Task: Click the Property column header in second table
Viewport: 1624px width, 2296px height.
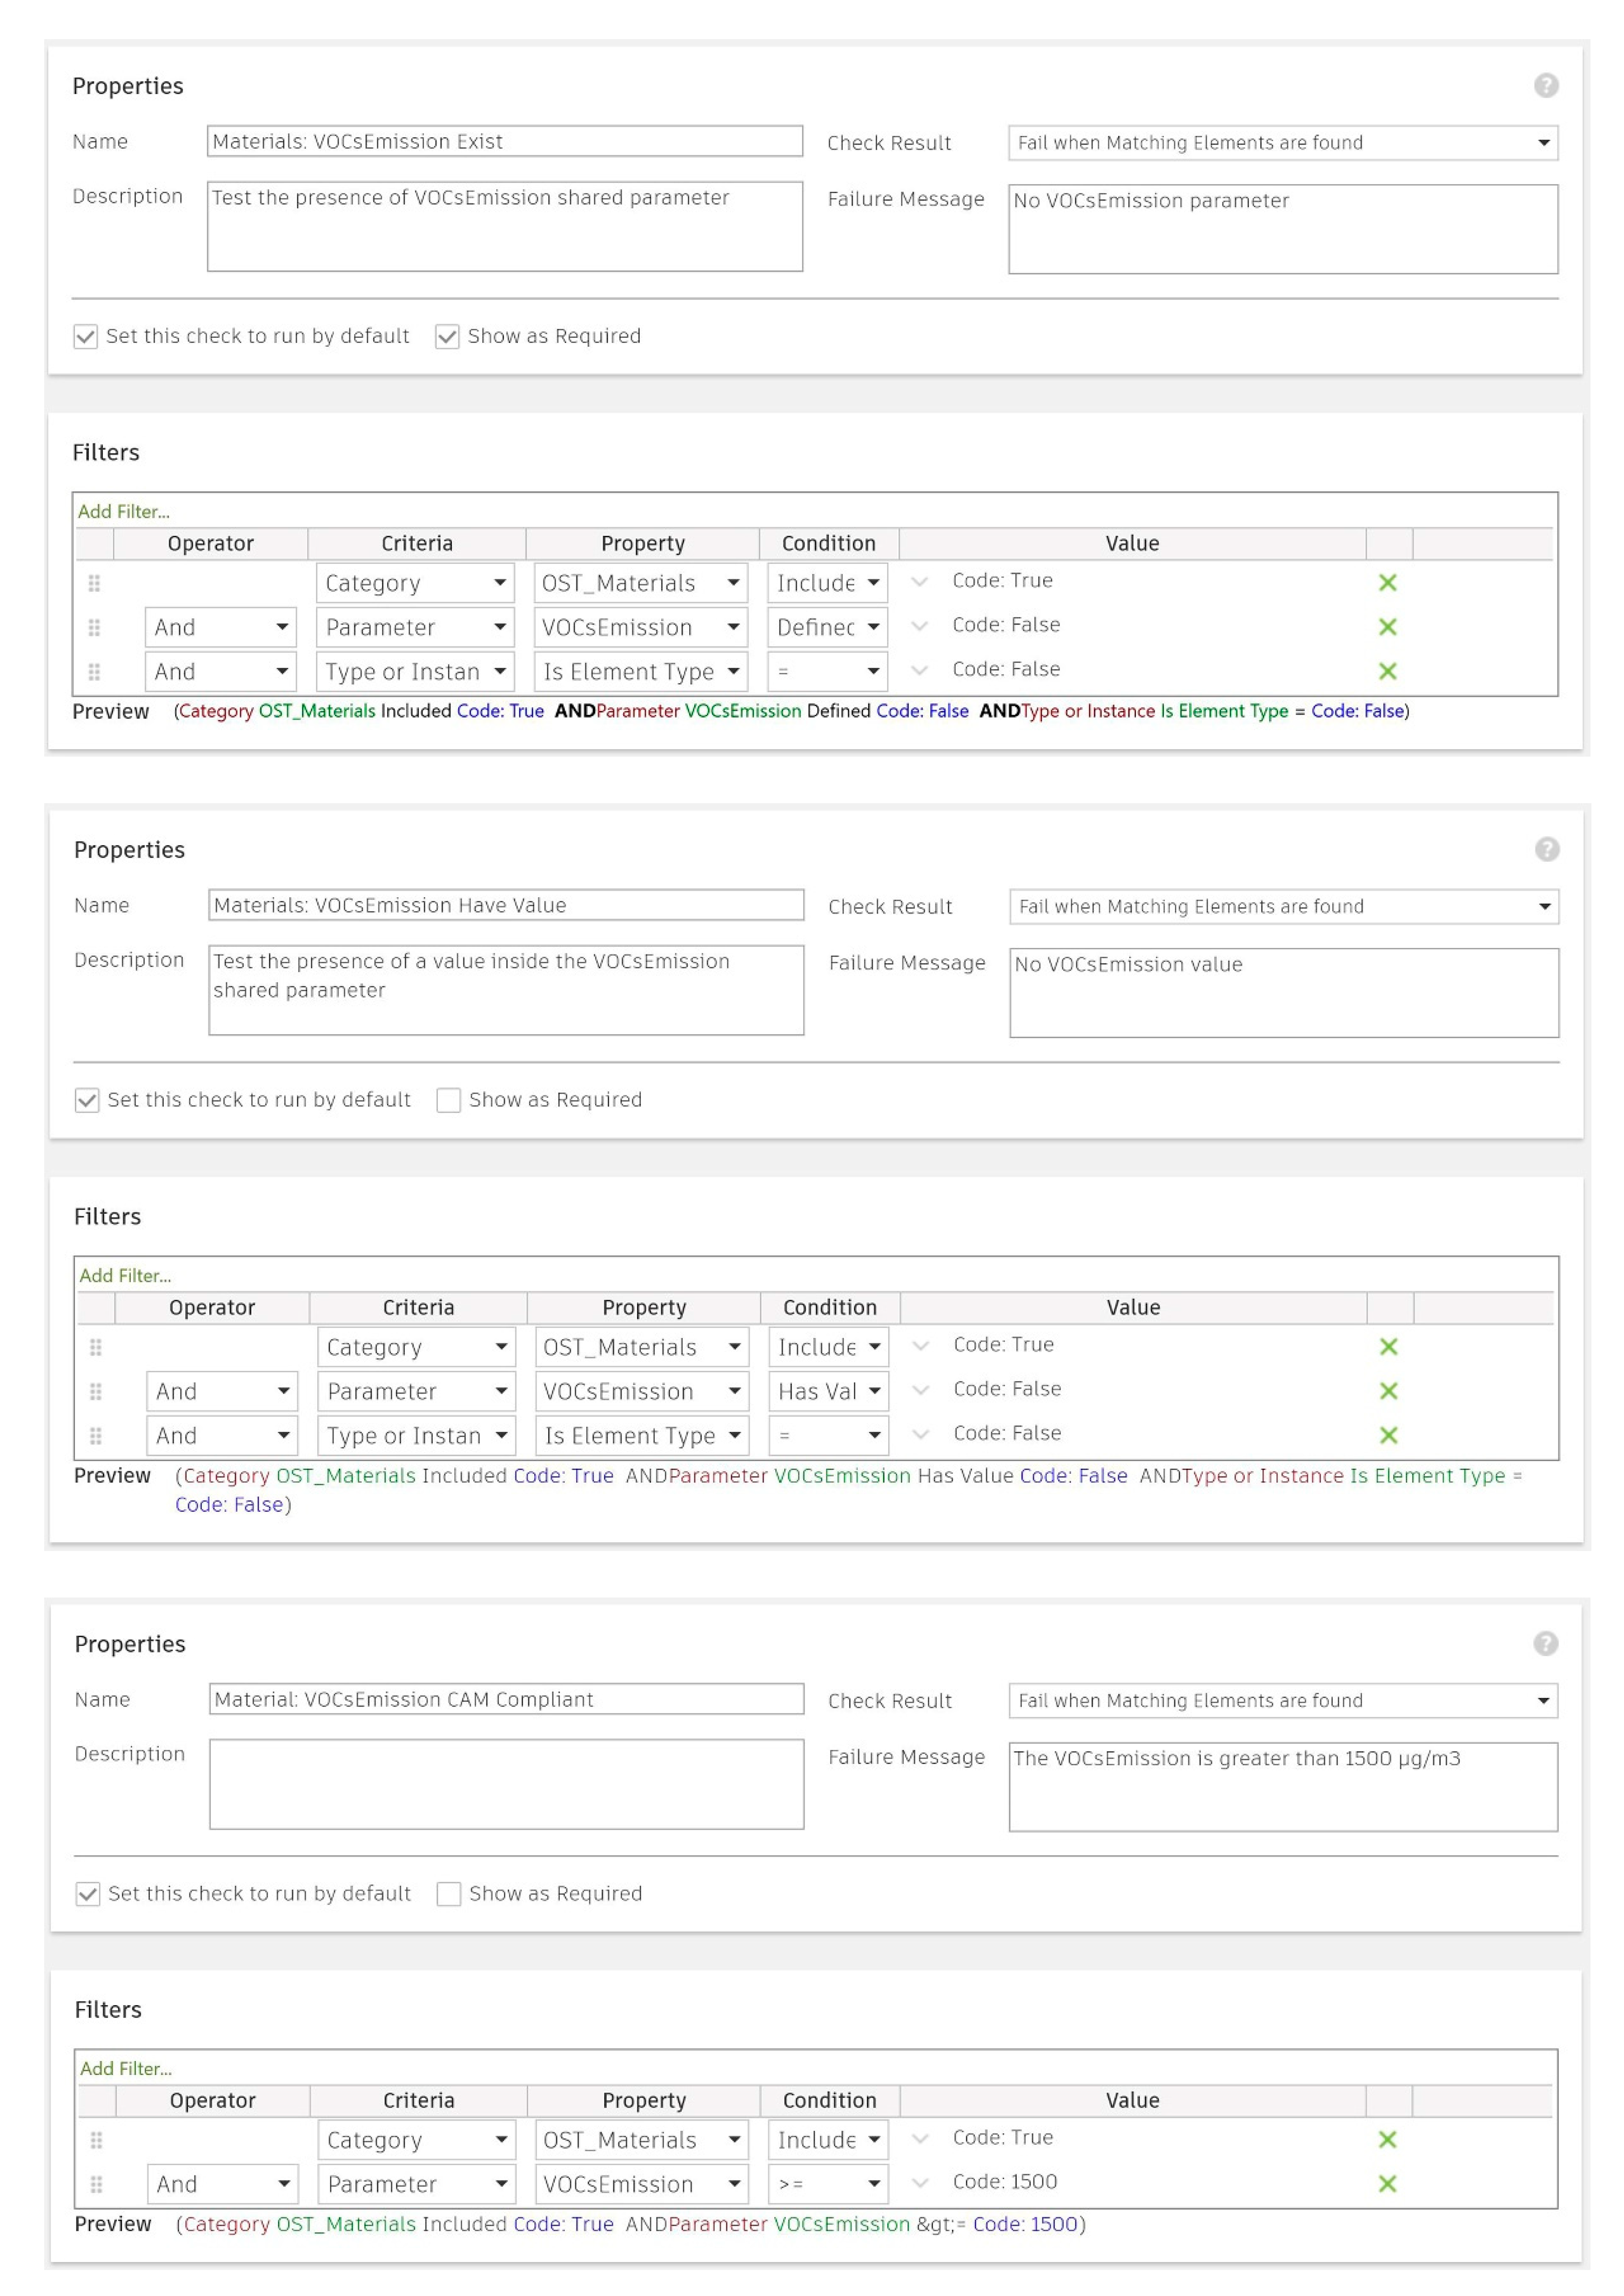Action: click(x=644, y=1308)
